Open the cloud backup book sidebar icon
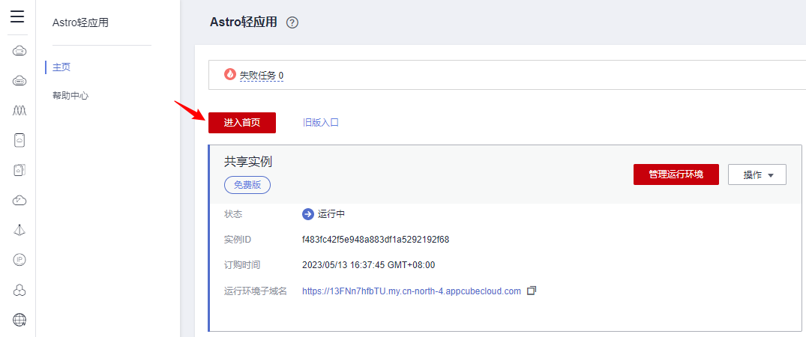 pos(19,170)
